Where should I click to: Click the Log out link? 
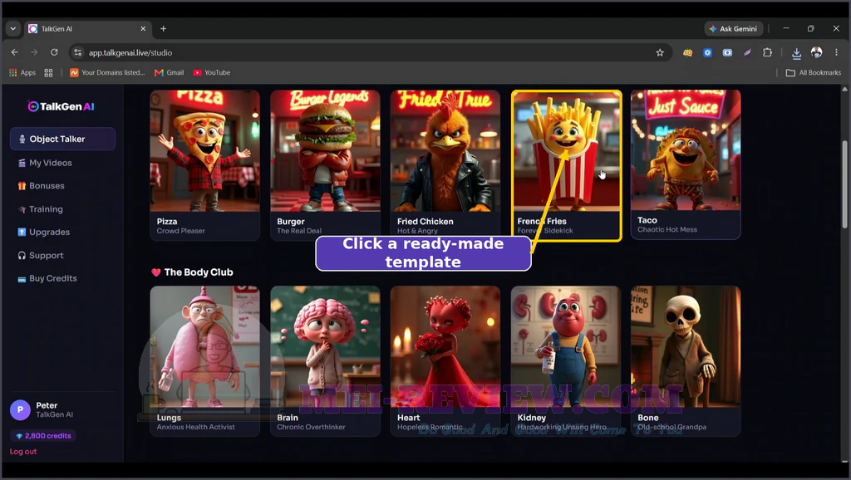23,451
